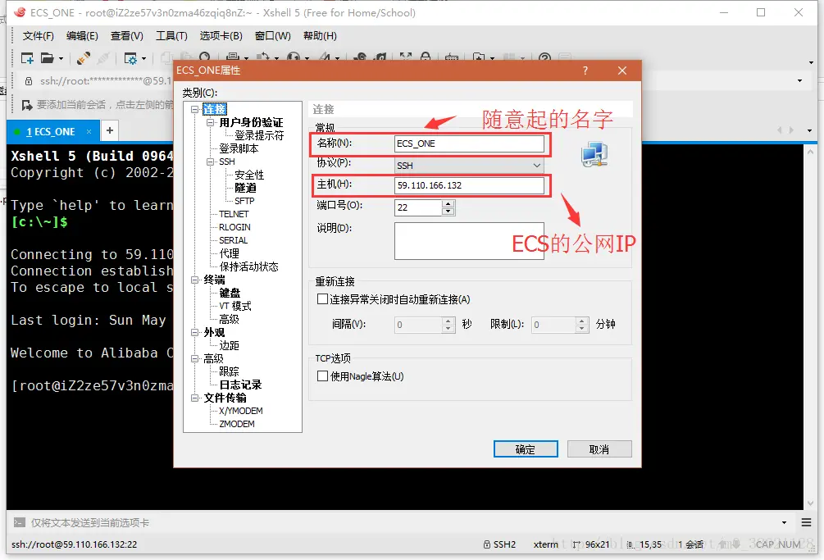This screenshot has width=824, height=560.
Task: Click the 名称 input field with ECS_ONE
Action: (x=469, y=143)
